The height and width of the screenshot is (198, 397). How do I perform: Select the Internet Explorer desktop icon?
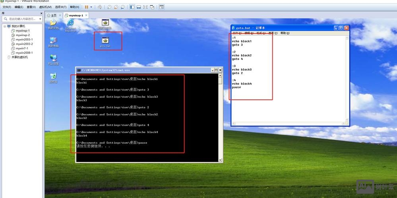click(70, 23)
